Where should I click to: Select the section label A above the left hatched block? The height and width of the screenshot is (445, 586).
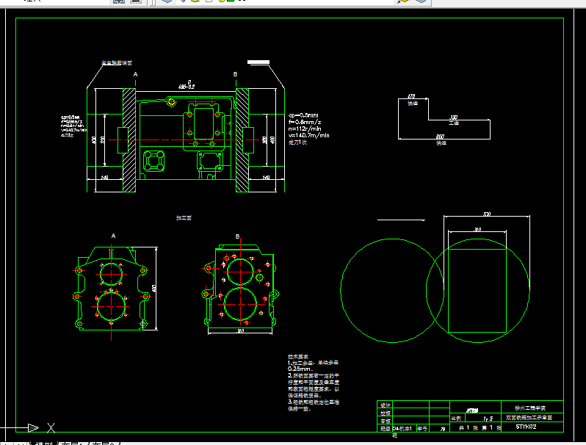135,74
